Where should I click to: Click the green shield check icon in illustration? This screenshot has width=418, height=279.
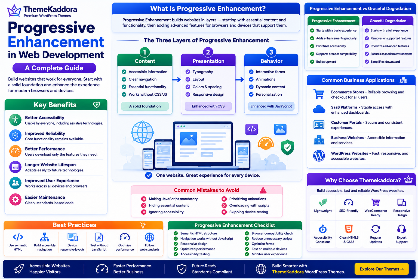coord(287,147)
